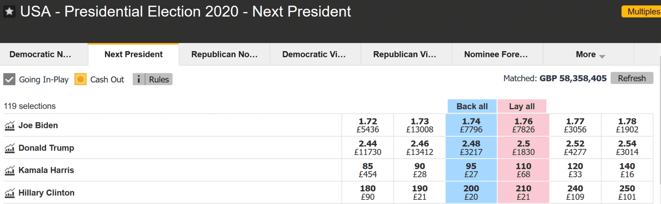Viewport: 661px width, 204px height.
Task: Lay Donald Trump at 2.5
Action: [523, 148]
